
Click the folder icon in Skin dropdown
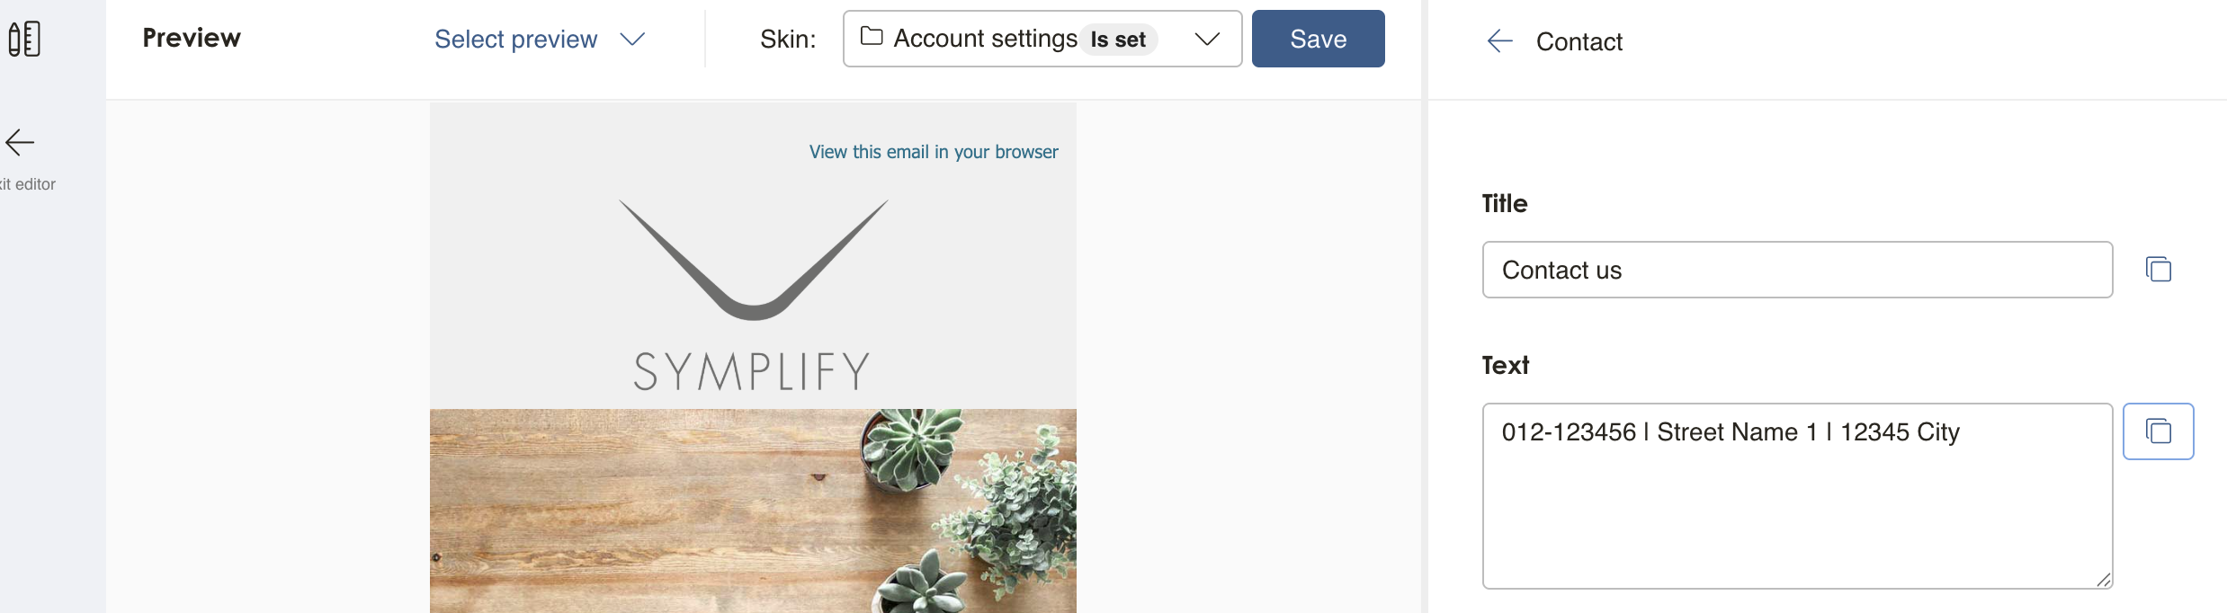point(872,37)
